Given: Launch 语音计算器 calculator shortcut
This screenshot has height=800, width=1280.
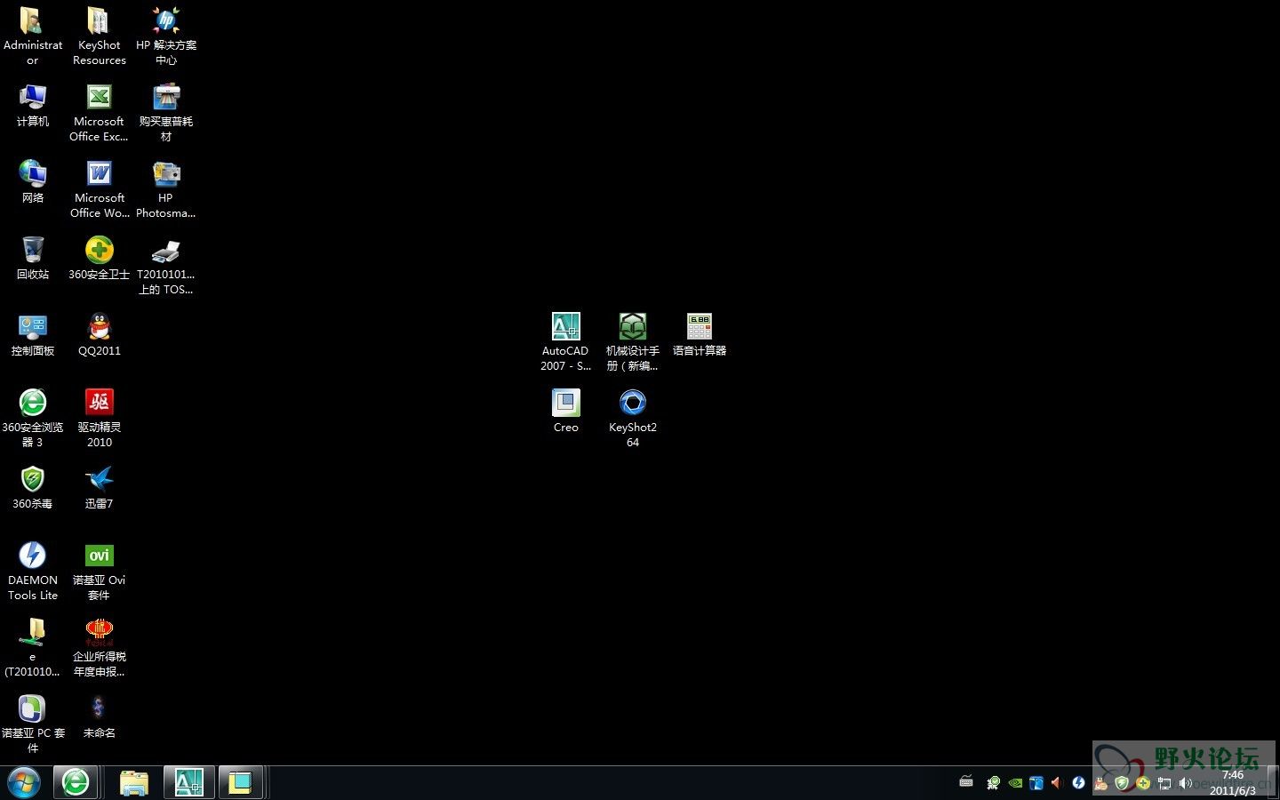Looking at the screenshot, I should (x=699, y=327).
